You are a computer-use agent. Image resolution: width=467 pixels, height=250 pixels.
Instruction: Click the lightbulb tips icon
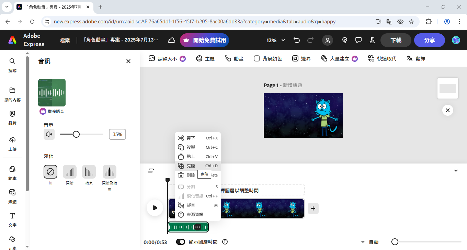[x=345, y=41]
